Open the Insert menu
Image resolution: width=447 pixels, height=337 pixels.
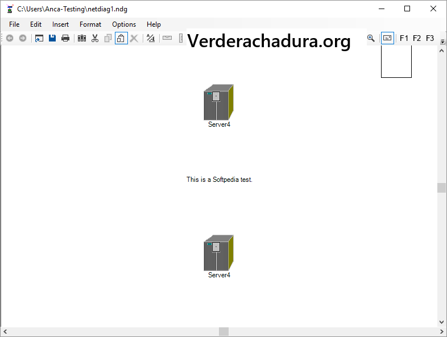[x=60, y=24]
